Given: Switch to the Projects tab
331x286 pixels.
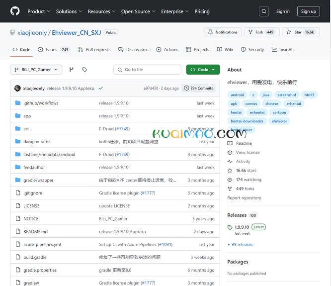Looking at the screenshot, I should tap(197, 49).
